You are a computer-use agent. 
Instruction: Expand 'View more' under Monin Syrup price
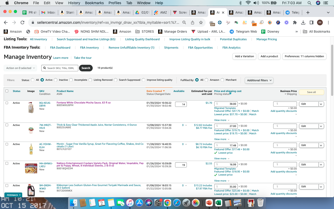(x=222, y=159)
